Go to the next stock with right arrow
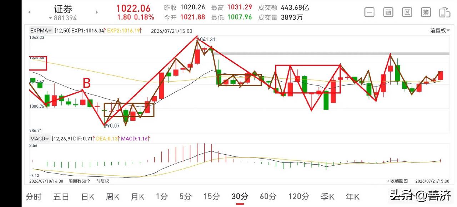Viewport: 457px width, 207px height. tap(97, 12)
